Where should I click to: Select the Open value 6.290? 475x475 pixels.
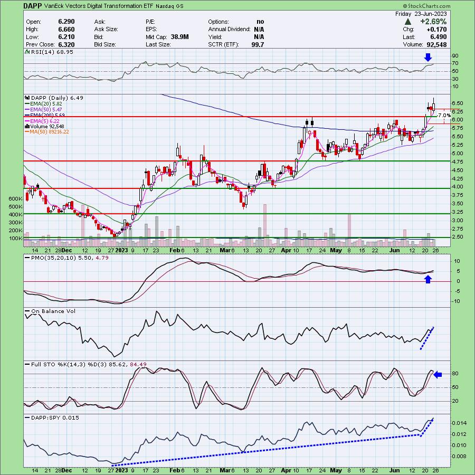(x=66, y=22)
